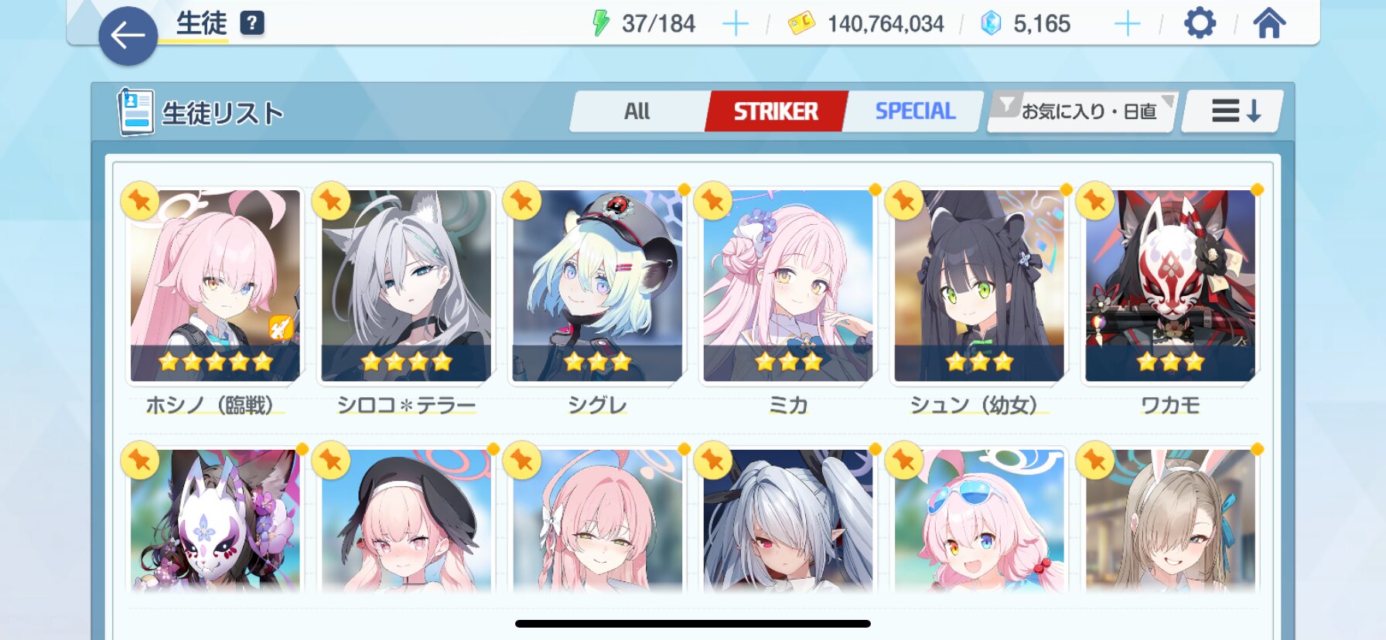Open the お気に入り・日直 filter dropdown
Image resolution: width=1386 pixels, height=640 pixels.
coord(1083,111)
